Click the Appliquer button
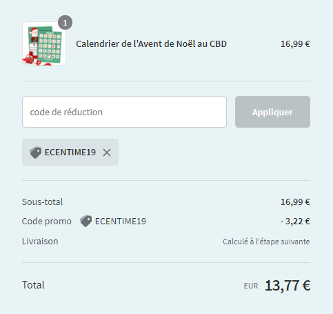The image size is (333, 314). pos(272,112)
